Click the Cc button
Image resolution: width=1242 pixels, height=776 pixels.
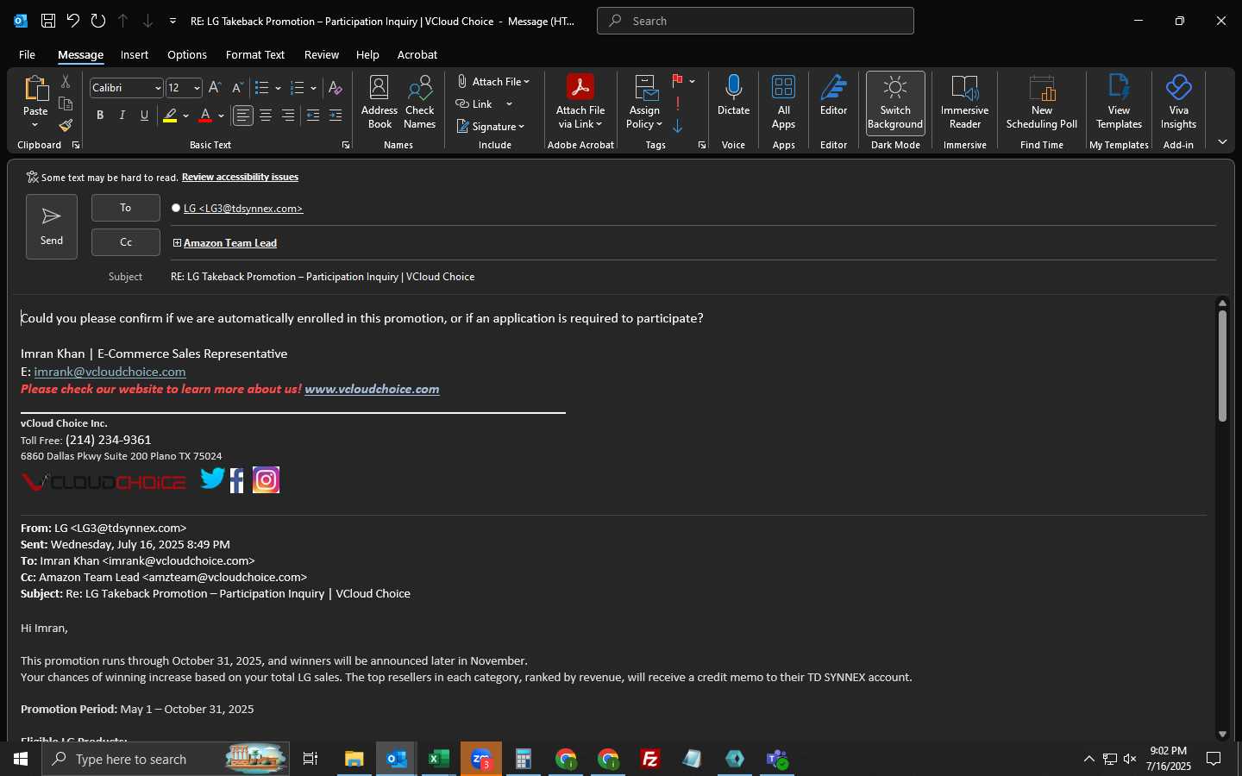point(126,242)
